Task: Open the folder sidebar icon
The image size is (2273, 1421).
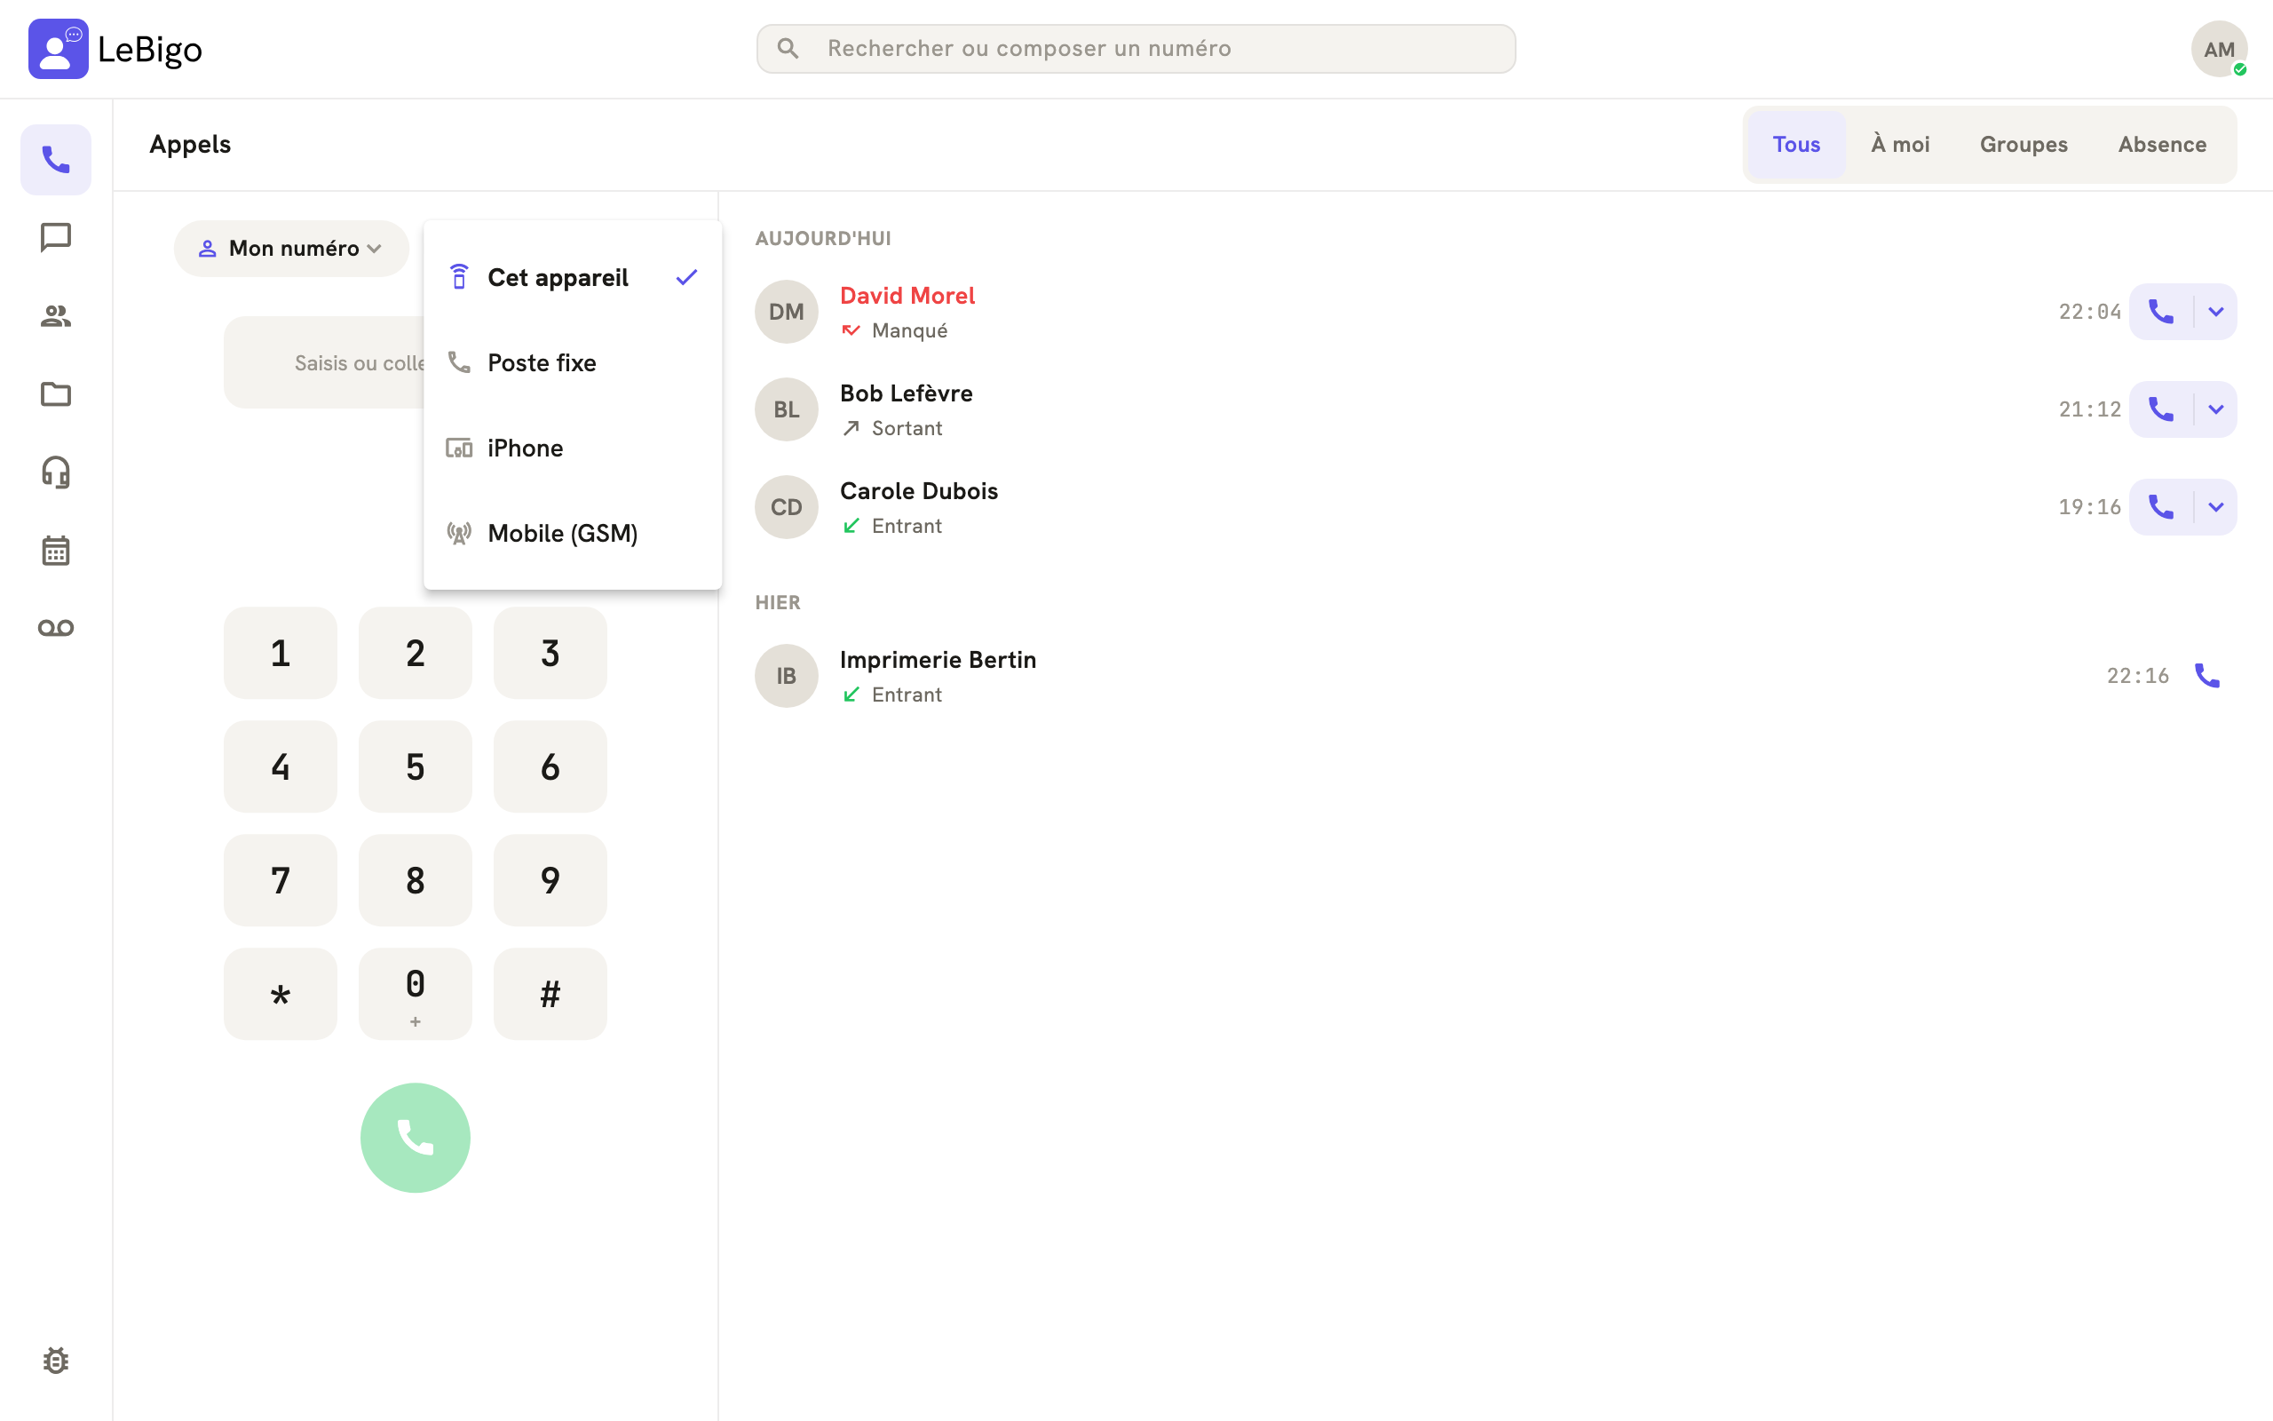Action: tap(55, 393)
